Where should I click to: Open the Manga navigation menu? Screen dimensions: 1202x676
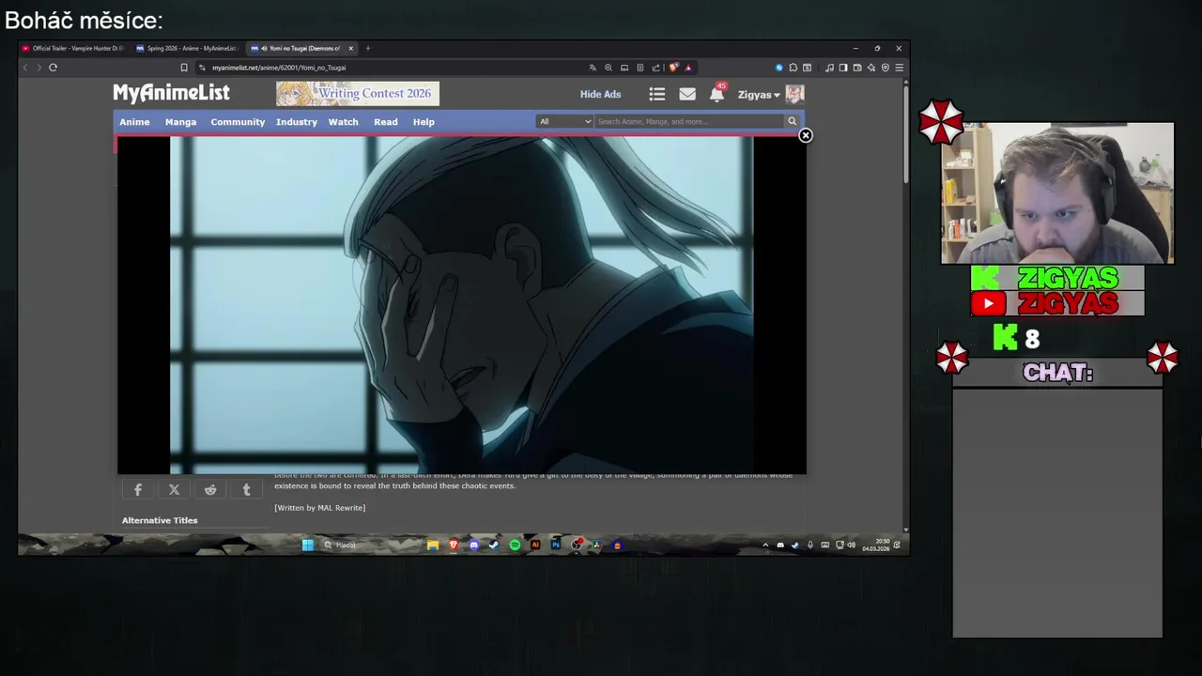point(180,122)
